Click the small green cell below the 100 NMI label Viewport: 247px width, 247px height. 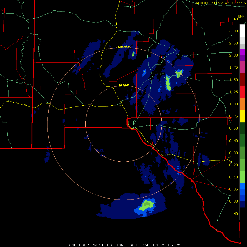133,54
